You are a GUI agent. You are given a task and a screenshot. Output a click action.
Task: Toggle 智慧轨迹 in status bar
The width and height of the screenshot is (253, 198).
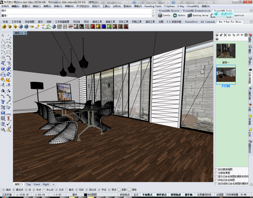pyautogui.click(x=176, y=195)
